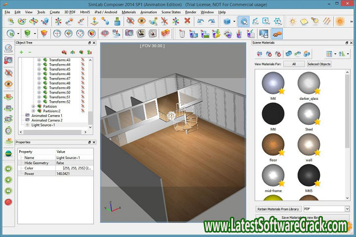Open materials view mode dropdown arrow

(x=335, y=54)
